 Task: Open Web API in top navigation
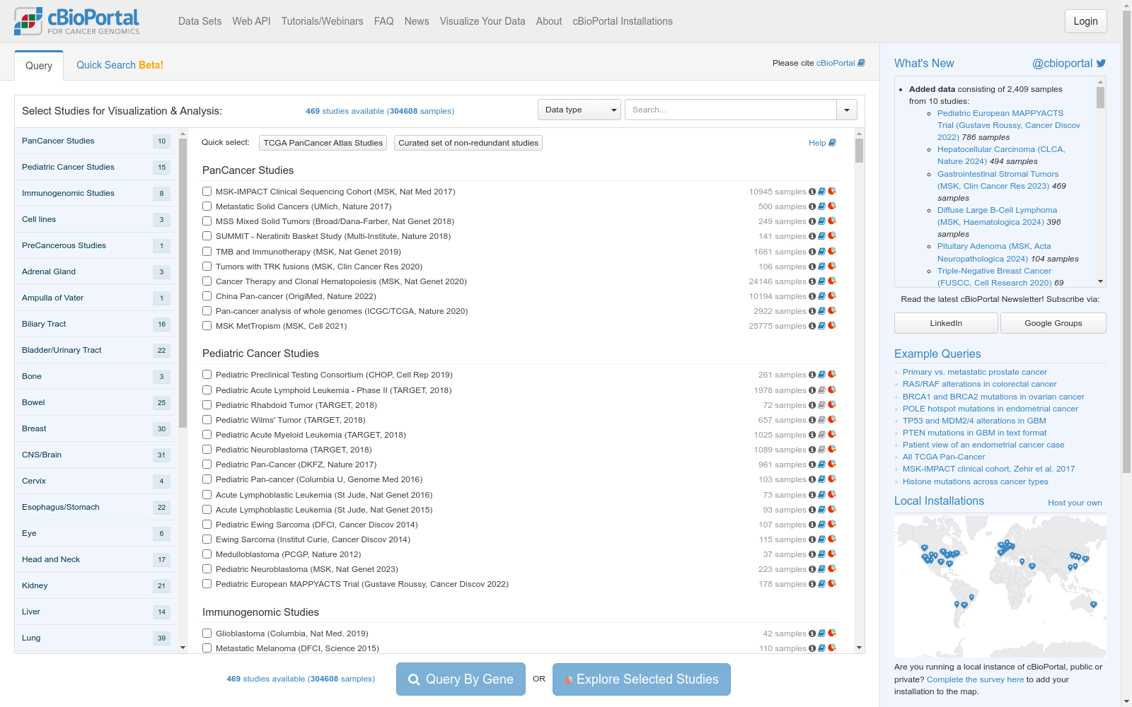pyautogui.click(x=251, y=21)
